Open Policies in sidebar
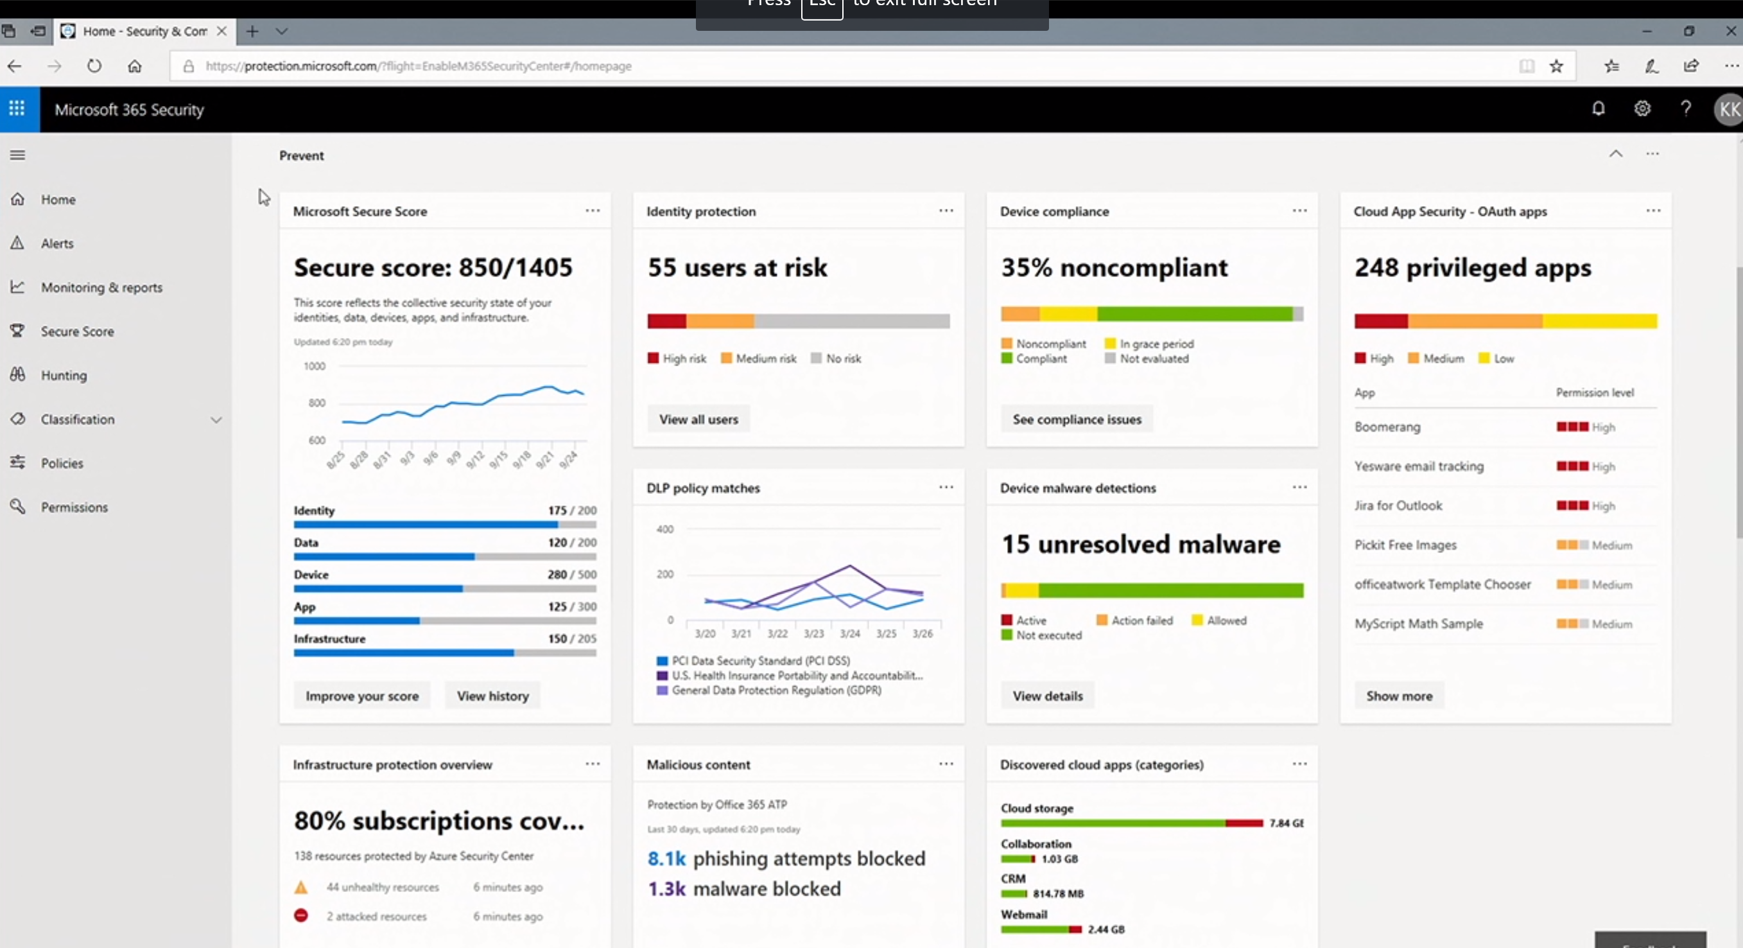1743x948 pixels. point(62,463)
